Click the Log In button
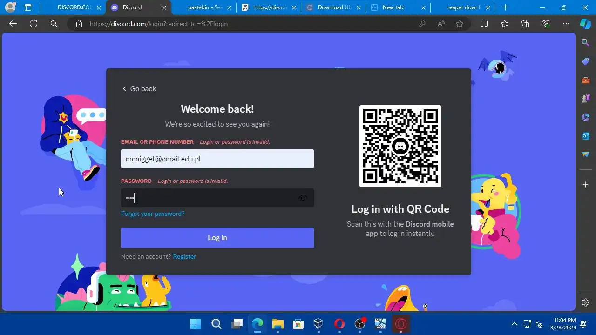Screen dimensions: 596x335 pos(217,238)
